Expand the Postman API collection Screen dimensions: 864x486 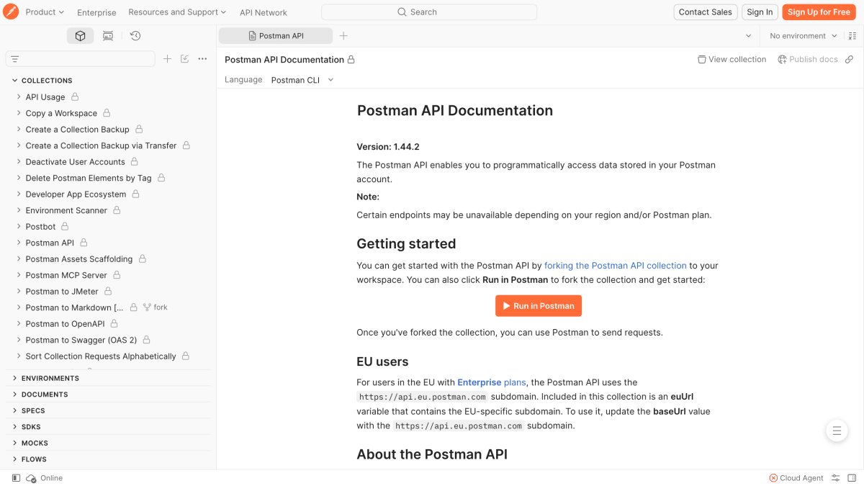(x=19, y=243)
